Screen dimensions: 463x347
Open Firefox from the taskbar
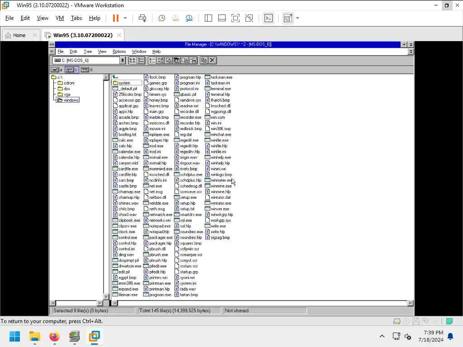pos(54,336)
